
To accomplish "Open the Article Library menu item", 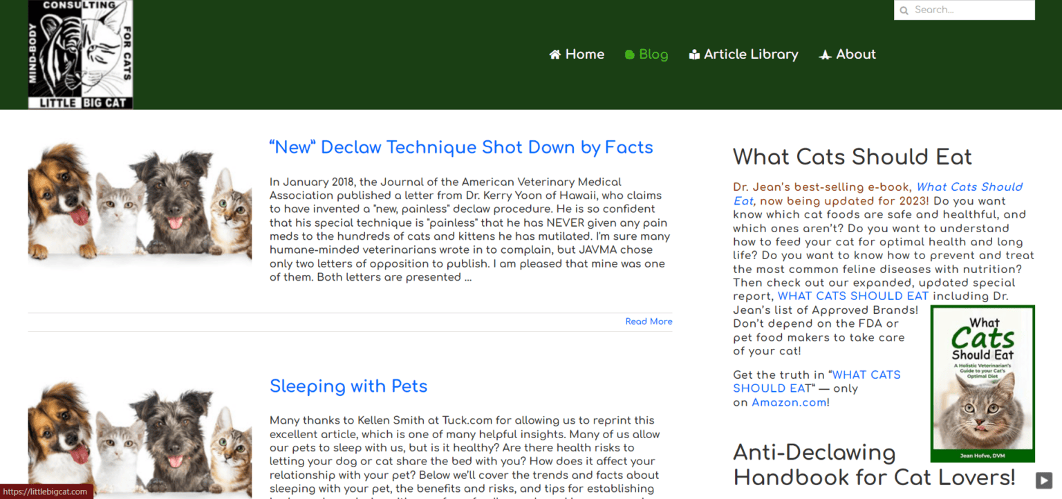I will 751,54.
